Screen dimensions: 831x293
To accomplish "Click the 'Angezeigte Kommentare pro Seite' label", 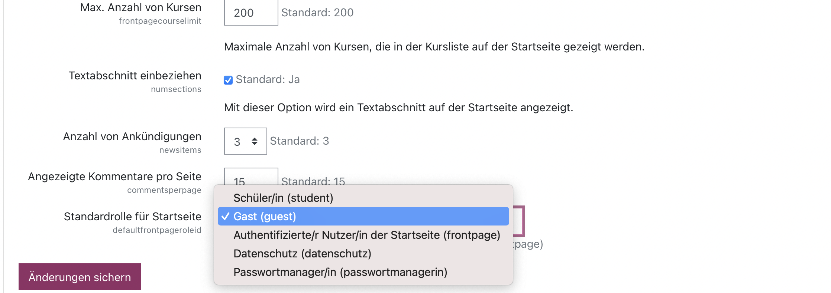I will click(x=114, y=177).
